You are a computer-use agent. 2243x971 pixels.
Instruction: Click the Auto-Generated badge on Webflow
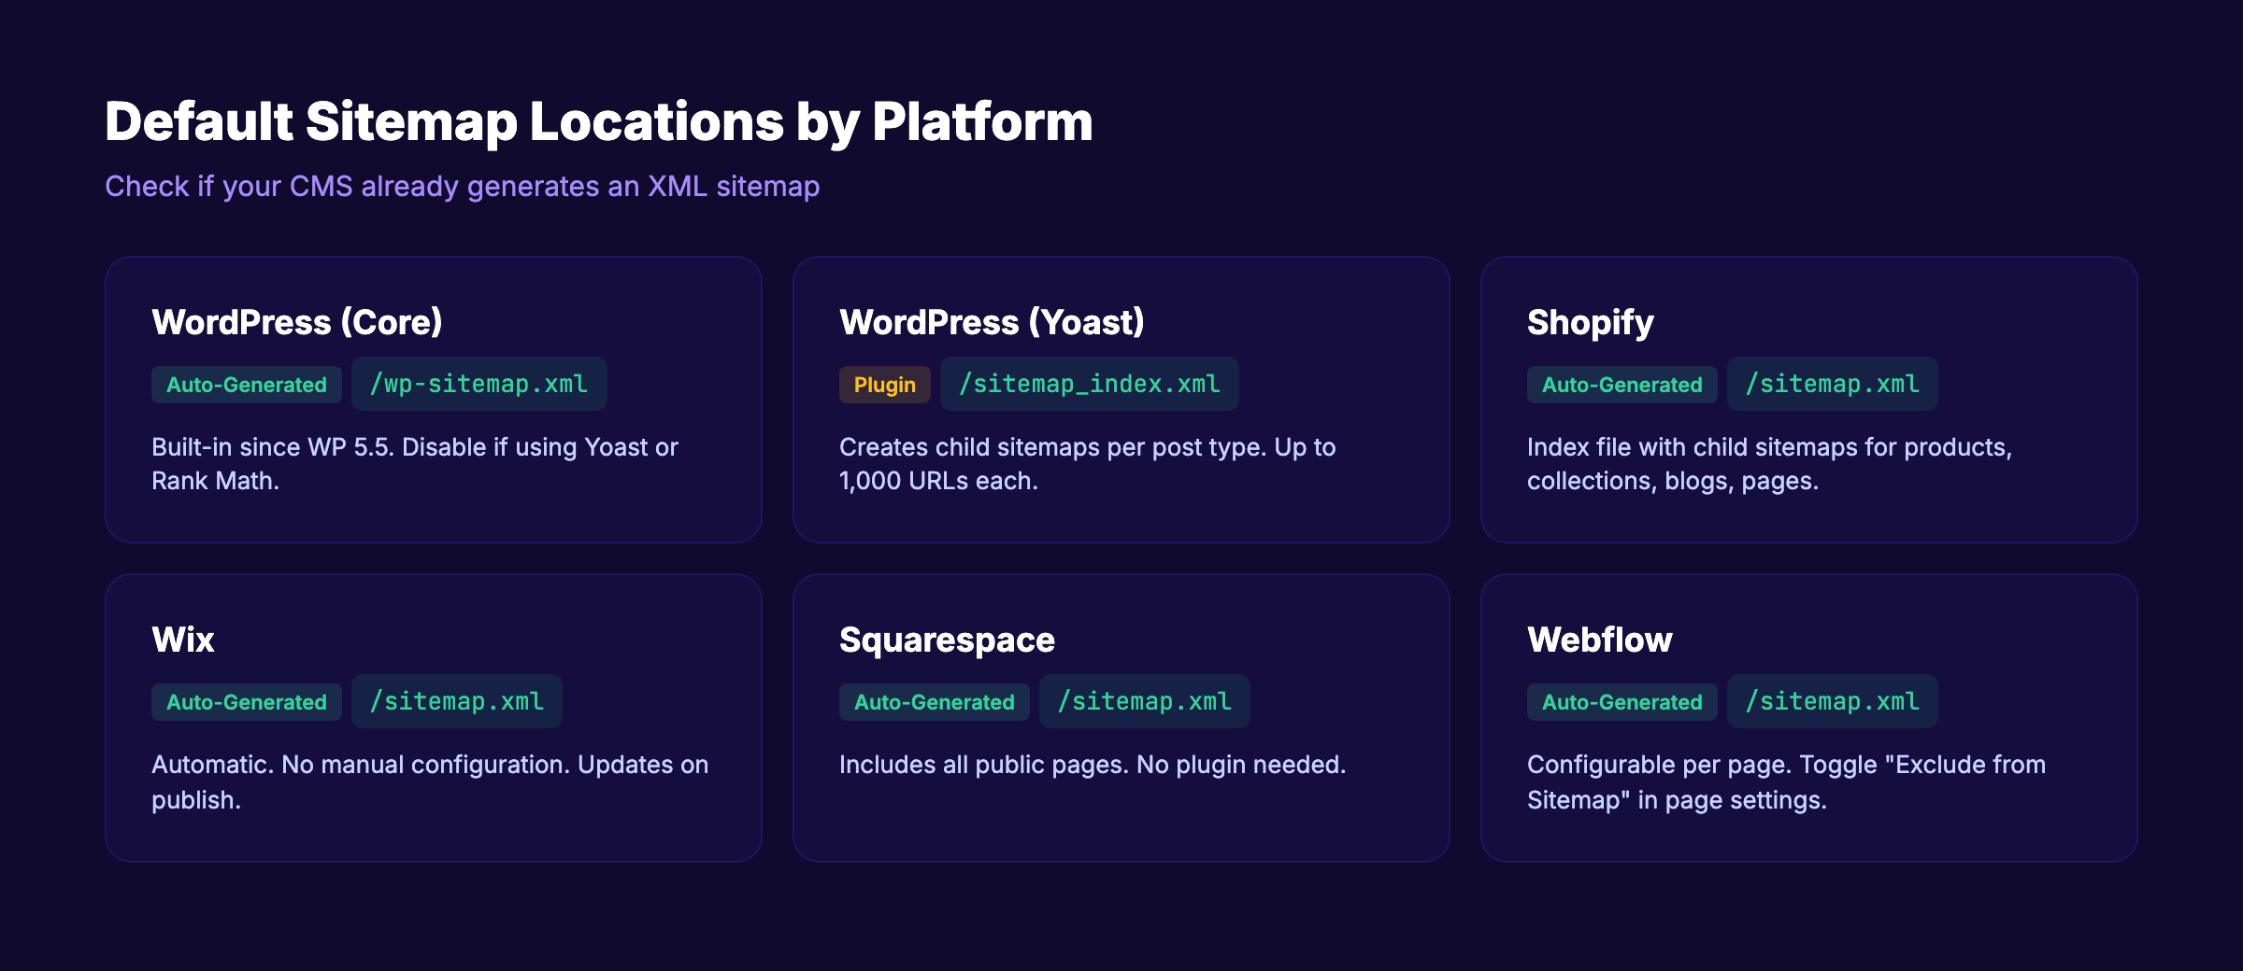click(1622, 701)
